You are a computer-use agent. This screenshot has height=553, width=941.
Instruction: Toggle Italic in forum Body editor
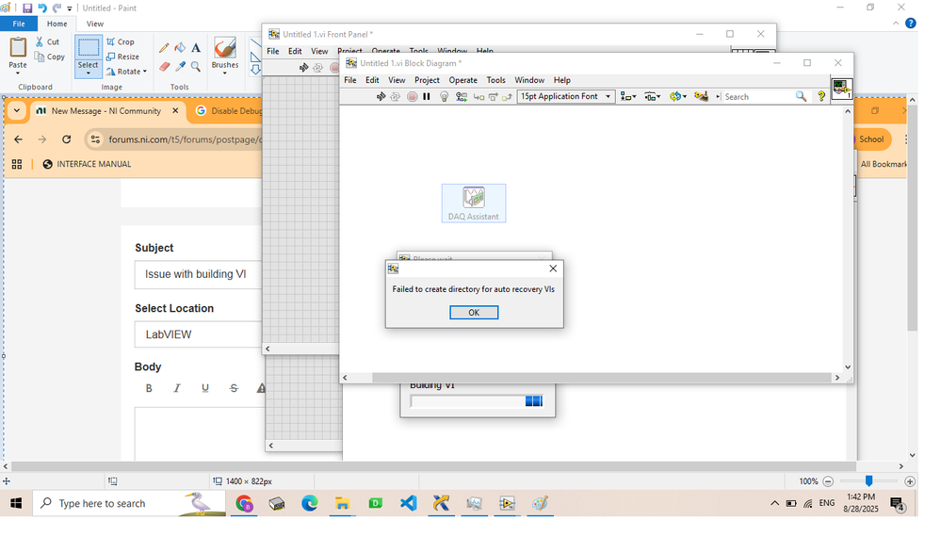tap(176, 388)
